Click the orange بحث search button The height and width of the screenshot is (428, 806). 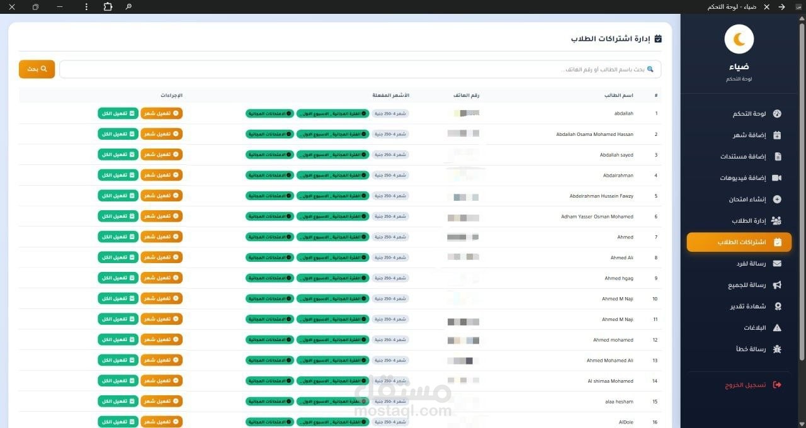(x=37, y=69)
